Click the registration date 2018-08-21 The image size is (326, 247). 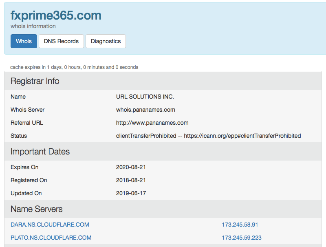click(131, 180)
